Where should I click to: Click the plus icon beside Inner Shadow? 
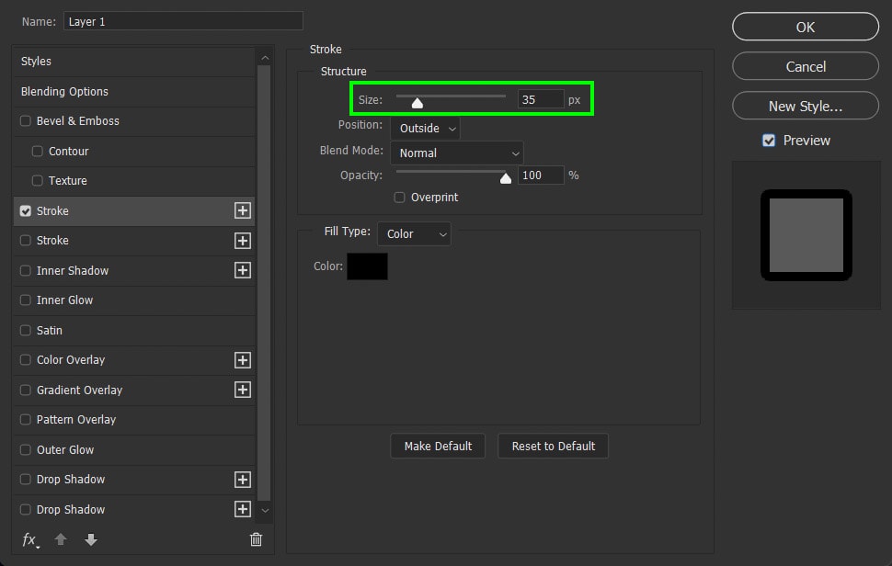[x=243, y=270]
